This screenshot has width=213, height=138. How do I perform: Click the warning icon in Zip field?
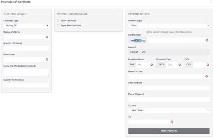coord(172,122)
